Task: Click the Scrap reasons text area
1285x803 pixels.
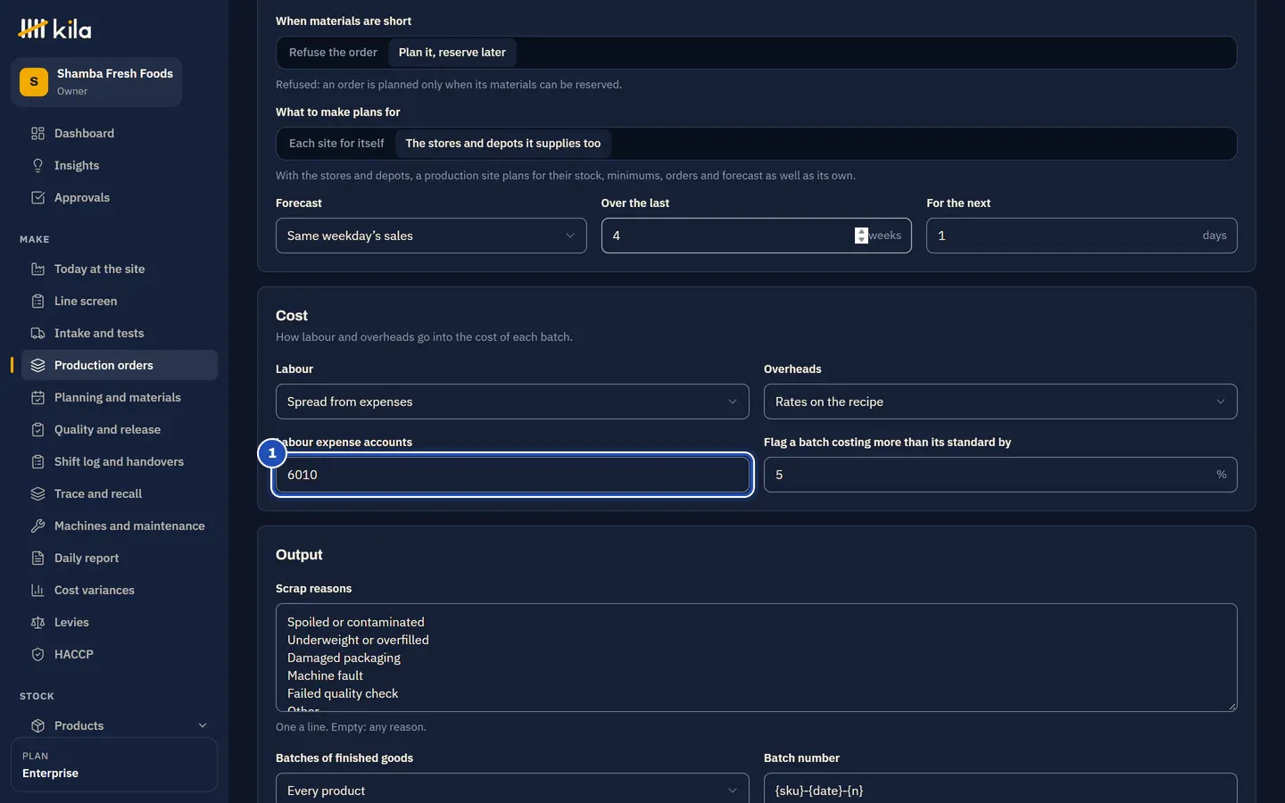Action: (x=757, y=658)
